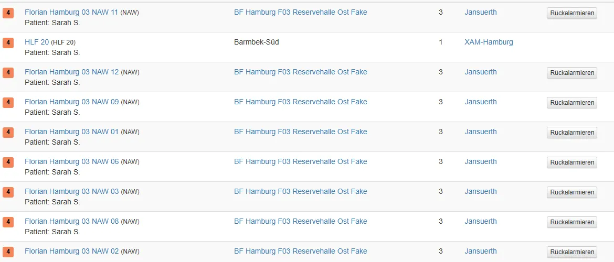
Task: Open the XAM-Hamburg owner profile
Action: (489, 42)
